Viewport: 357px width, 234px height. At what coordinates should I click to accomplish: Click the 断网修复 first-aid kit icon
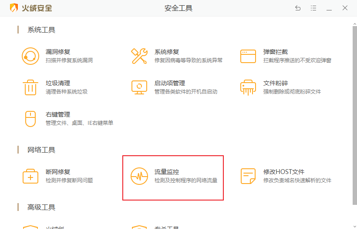[x=30, y=176]
